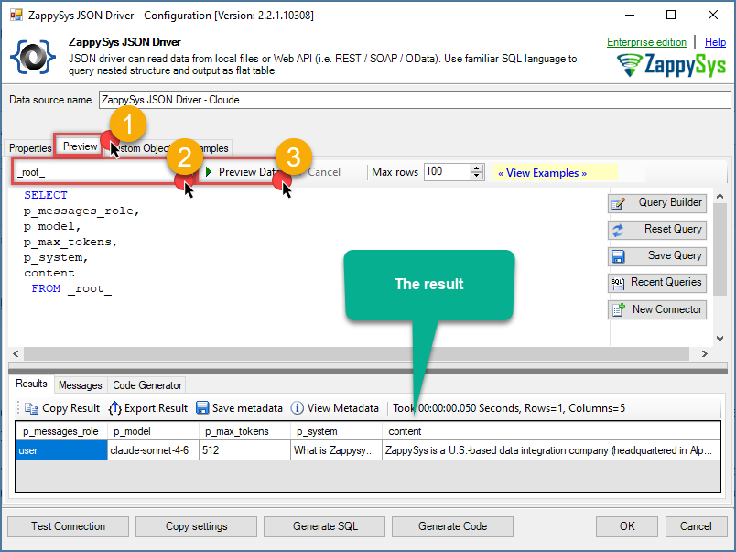Switch to Code Generator tab
The height and width of the screenshot is (552, 736).
click(147, 385)
